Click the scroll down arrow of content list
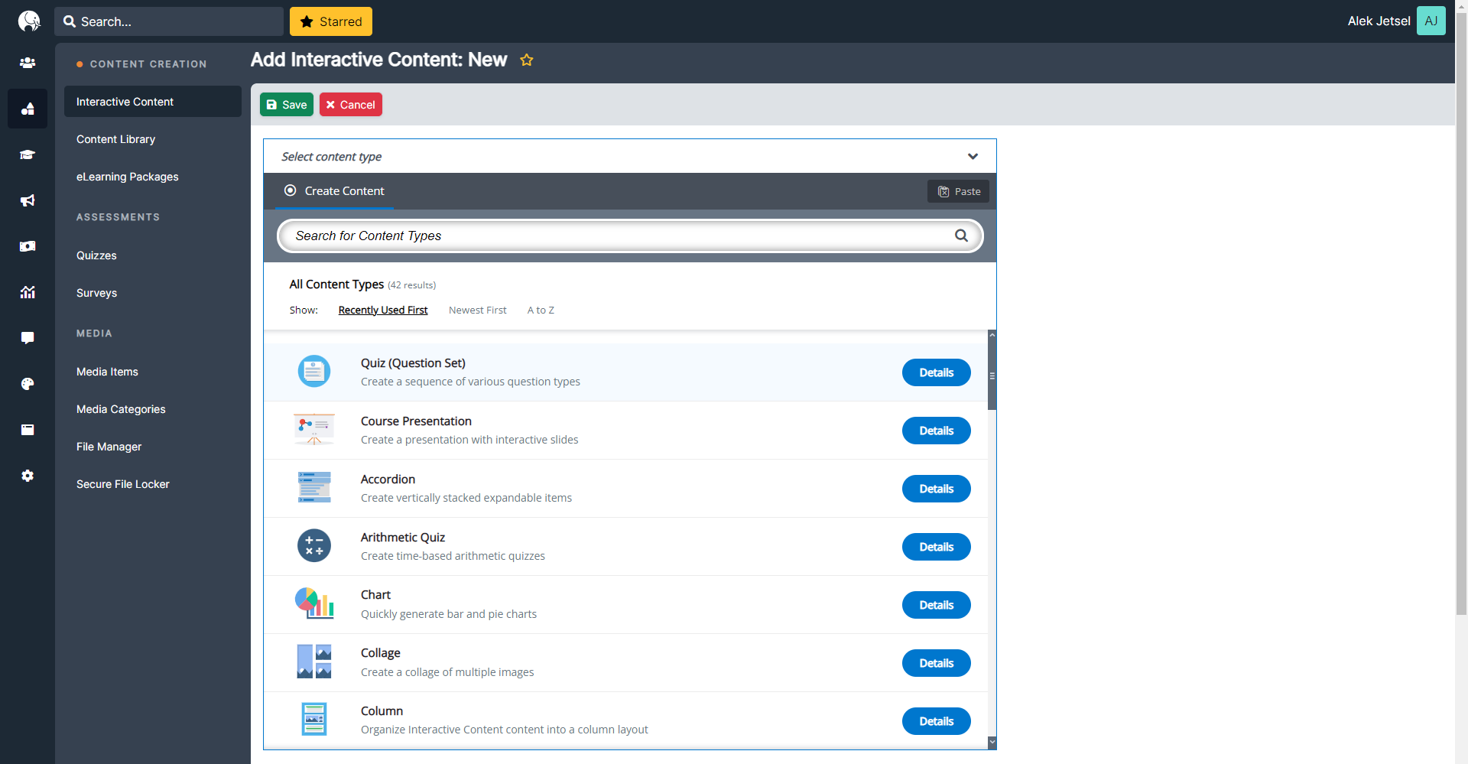This screenshot has width=1468, height=764. tap(992, 742)
